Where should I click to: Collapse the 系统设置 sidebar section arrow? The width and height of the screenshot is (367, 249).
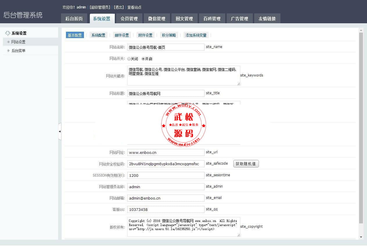pyautogui.click(x=8, y=33)
